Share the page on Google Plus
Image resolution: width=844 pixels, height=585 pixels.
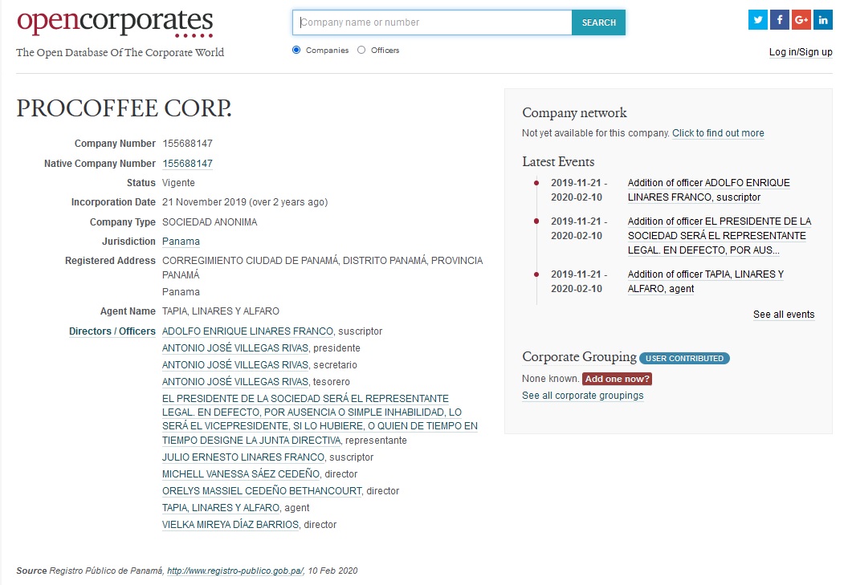[801, 20]
